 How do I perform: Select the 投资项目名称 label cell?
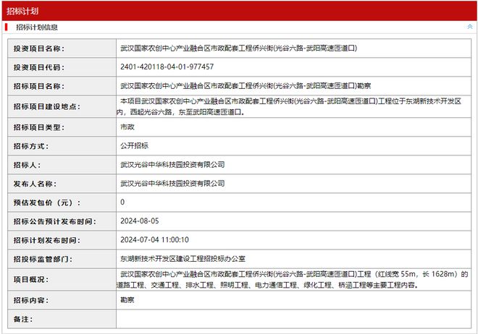[62, 48]
